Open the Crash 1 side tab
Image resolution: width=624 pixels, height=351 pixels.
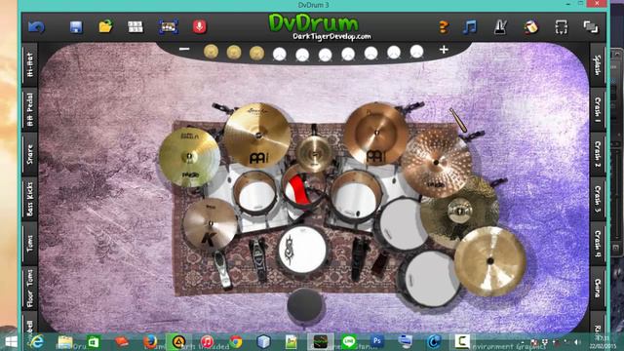[597, 110]
